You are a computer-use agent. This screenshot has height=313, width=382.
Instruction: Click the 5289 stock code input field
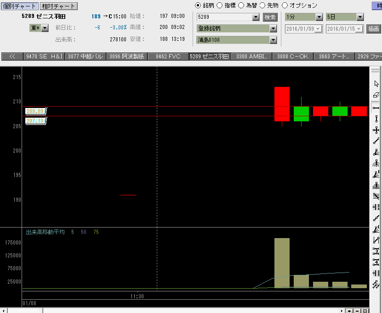coord(225,17)
